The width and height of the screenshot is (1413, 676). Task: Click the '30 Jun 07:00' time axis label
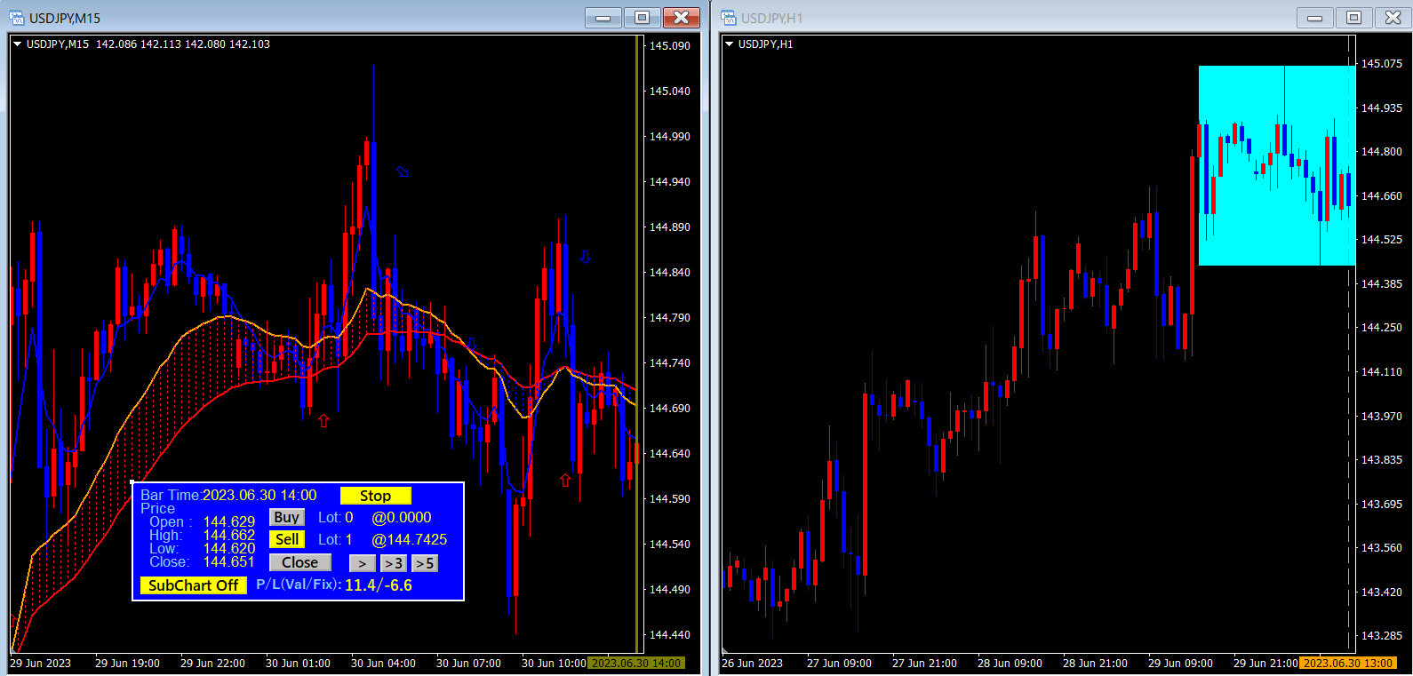pos(468,664)
